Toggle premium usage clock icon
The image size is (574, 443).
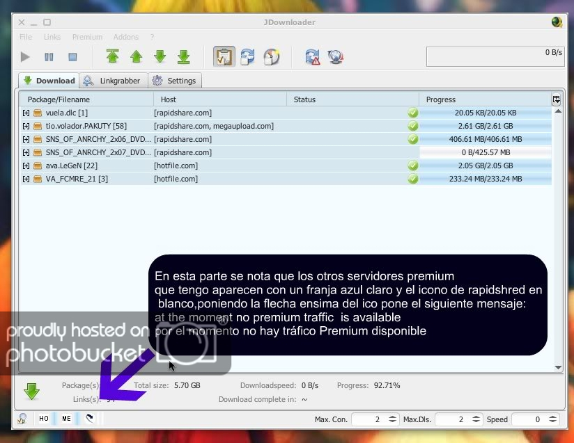[x=271, y=56]
